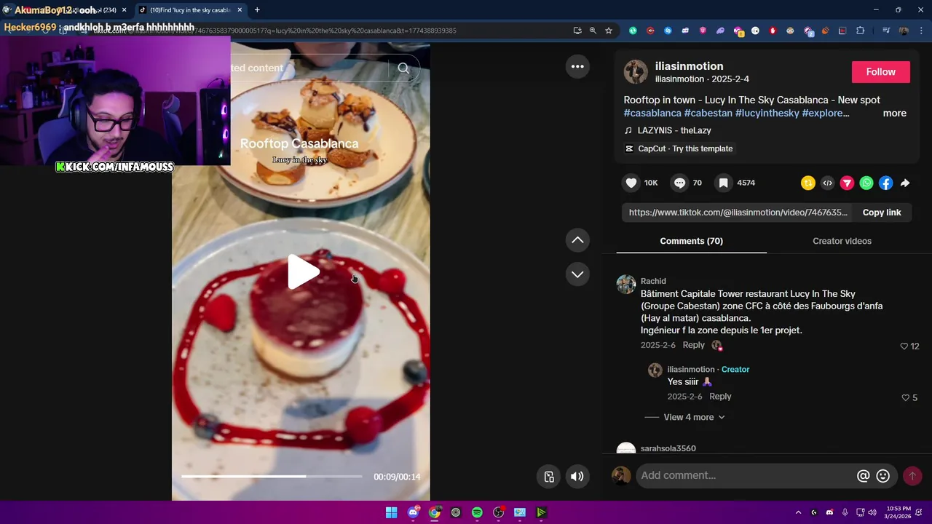Open comments via the speech bubble icon
The height and width of the screenshot is (524, 932).
pyautogui.click(x=679, y=183)
